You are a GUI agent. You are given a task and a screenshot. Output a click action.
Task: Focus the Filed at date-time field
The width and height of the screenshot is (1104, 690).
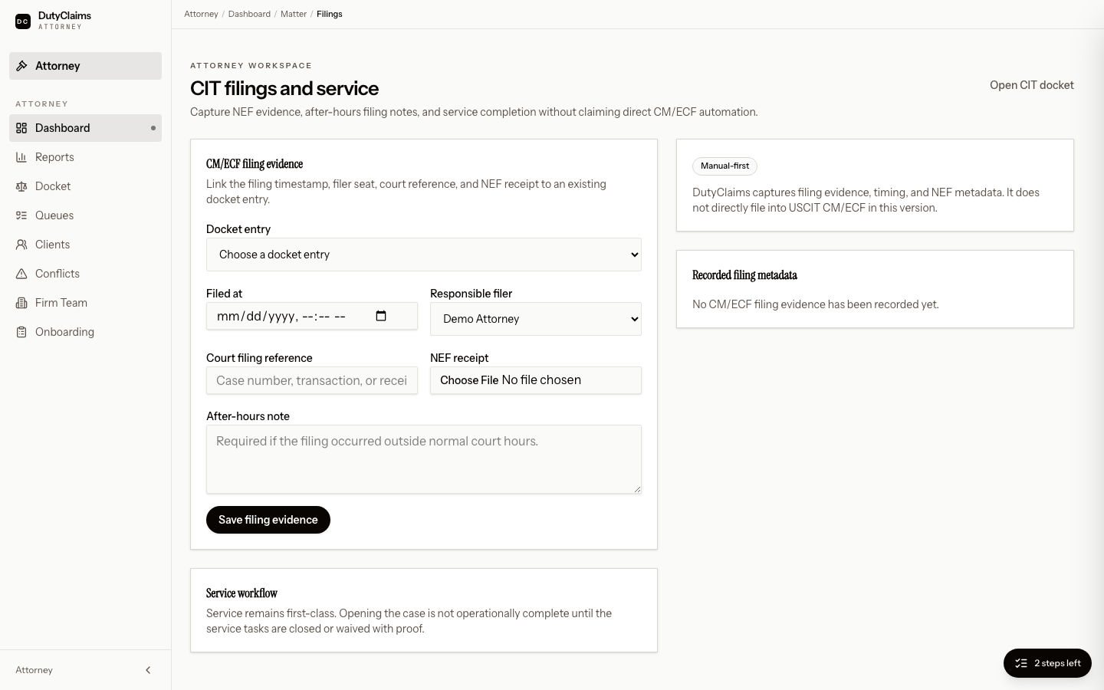(x=312, y=316)
